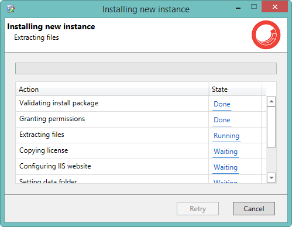Open Running state for Extracting files
Image resolution: width=292 pixels, height=227 pixels.
(226, 136)
